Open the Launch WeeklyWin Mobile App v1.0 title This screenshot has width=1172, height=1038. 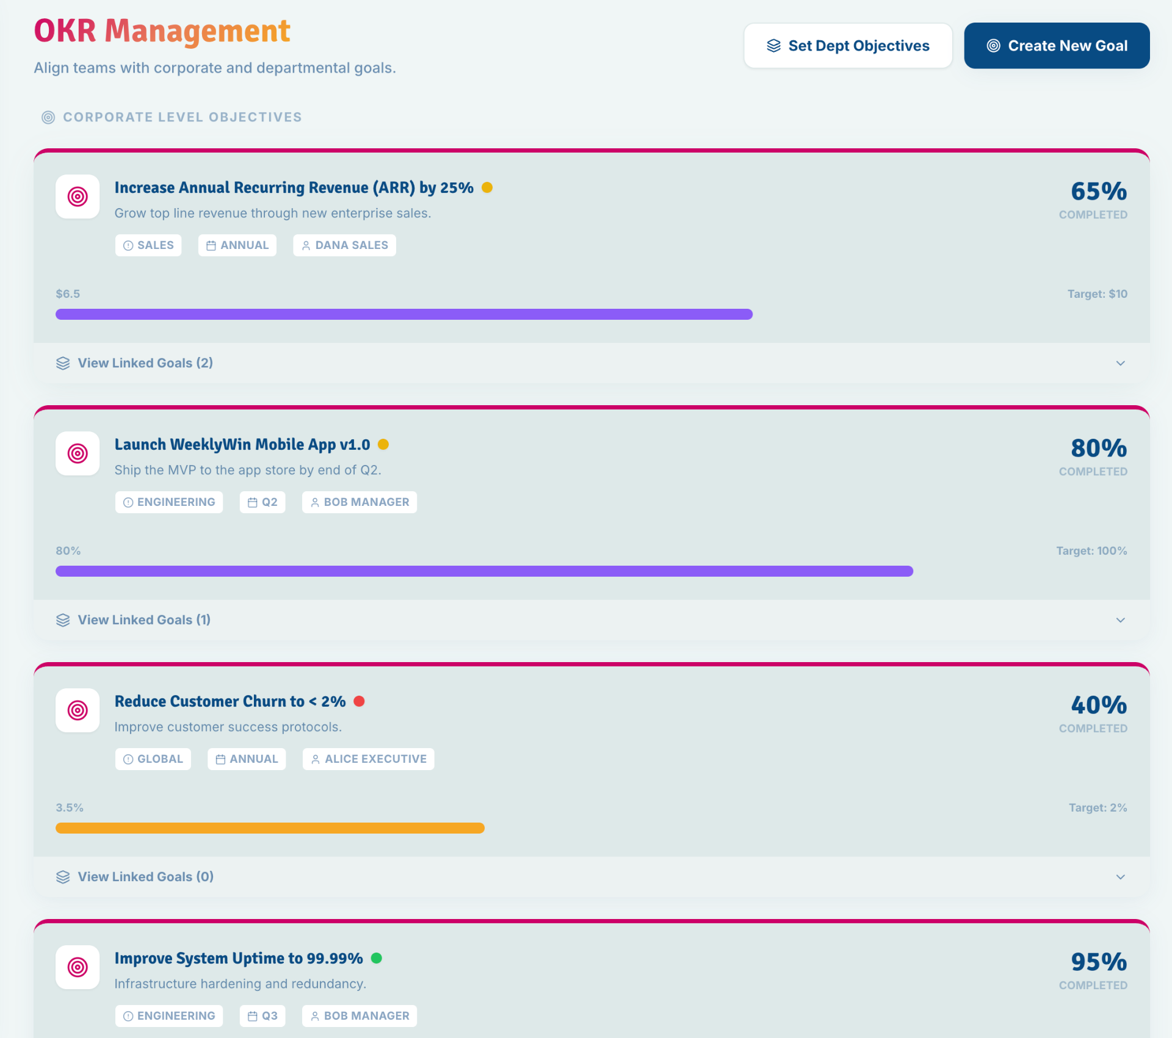[242, 444]
